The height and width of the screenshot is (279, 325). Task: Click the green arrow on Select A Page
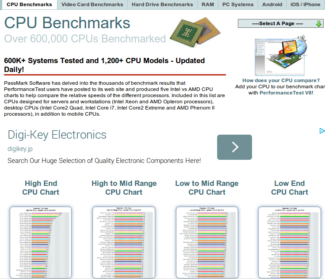[x=319, y=24]
